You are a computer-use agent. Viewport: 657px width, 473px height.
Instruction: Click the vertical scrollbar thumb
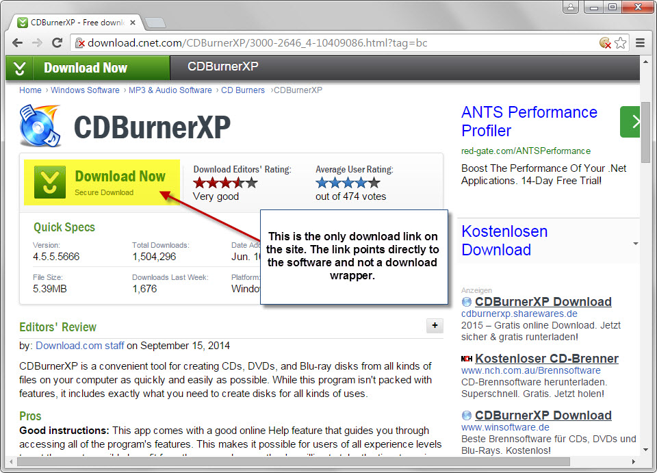645,132
